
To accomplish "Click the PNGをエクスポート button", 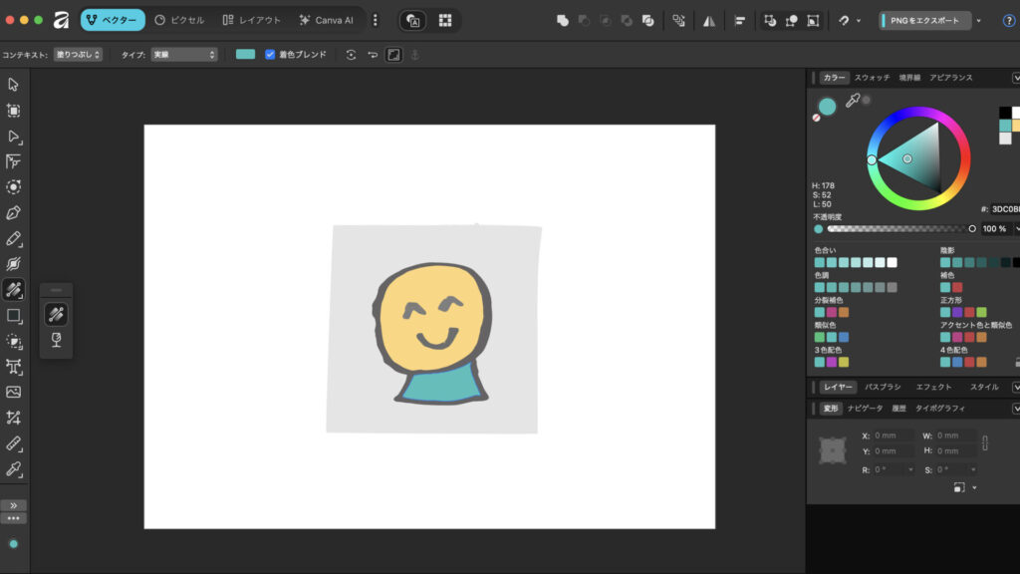I will pos(925,20).
